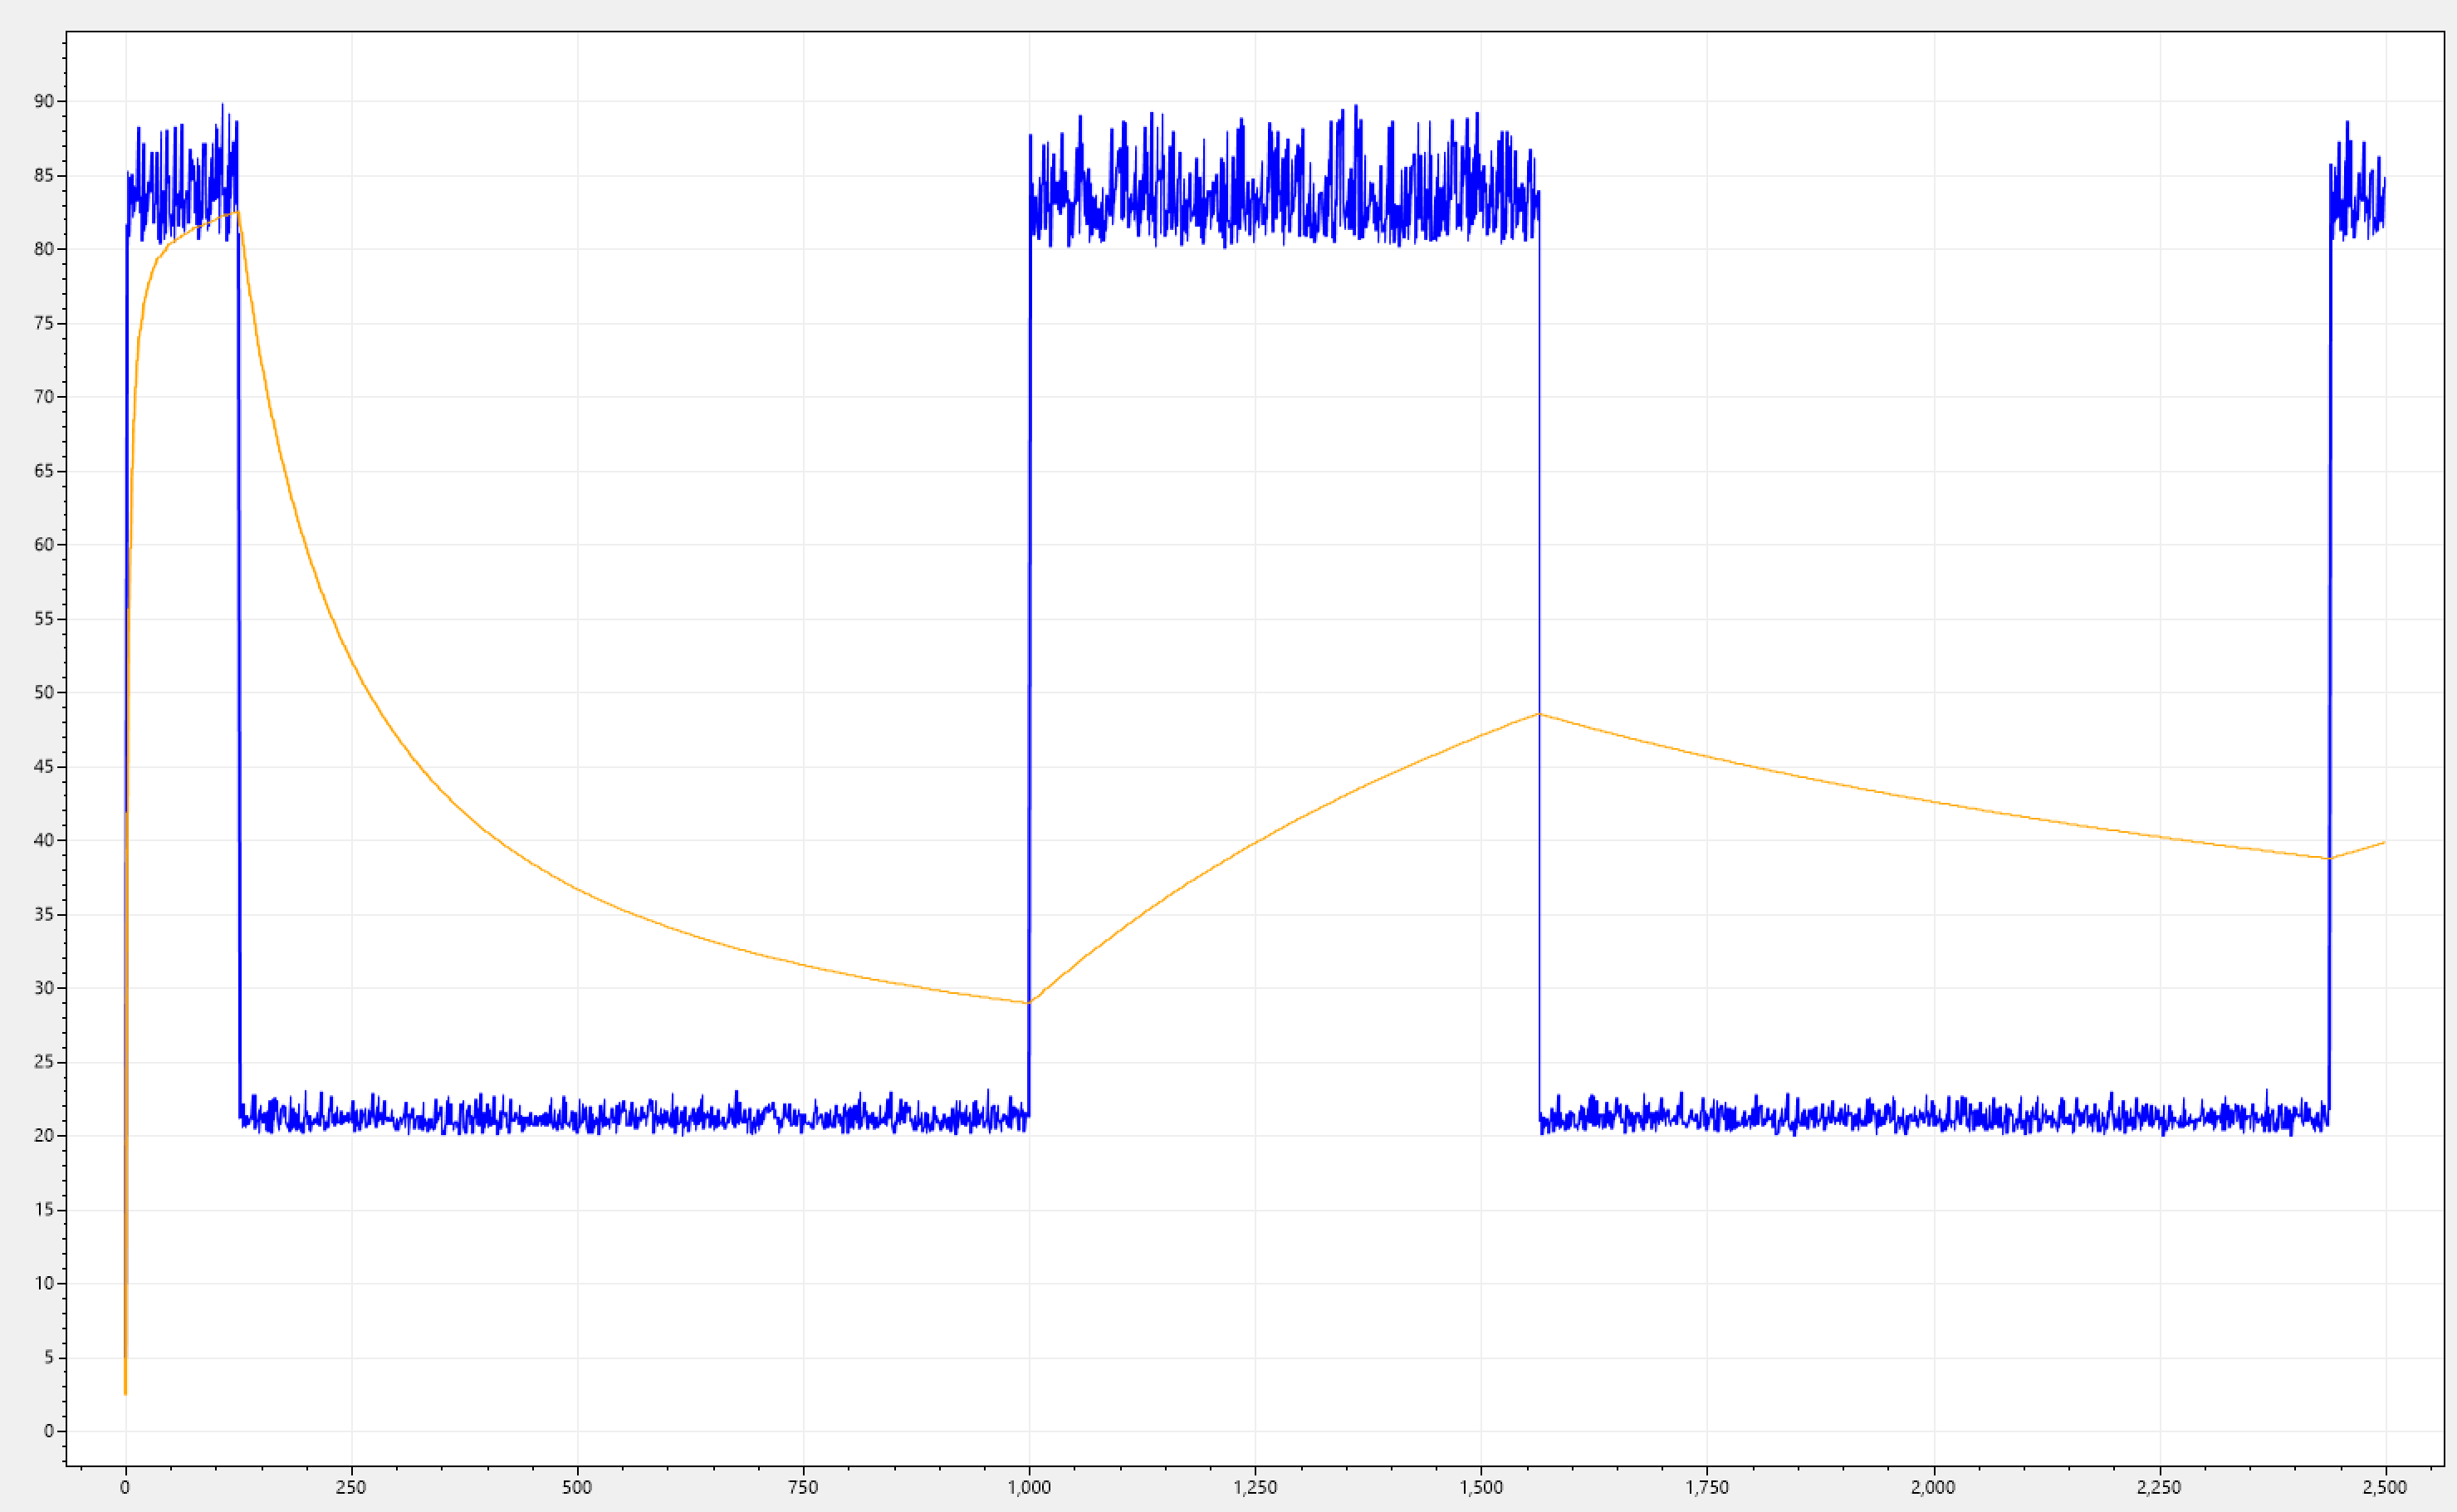Click the x-axis label 250
Screen dimensions: 2457x1512
click(x=350, y=1488)
